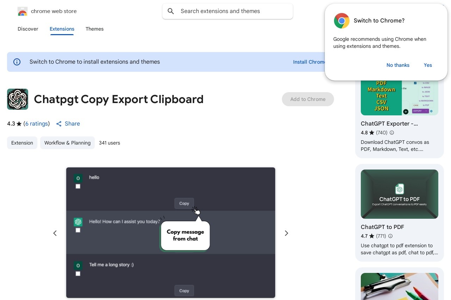
Task: Click the Chatpgt Copy Export Clipboard heading
Action: point(119,99)
